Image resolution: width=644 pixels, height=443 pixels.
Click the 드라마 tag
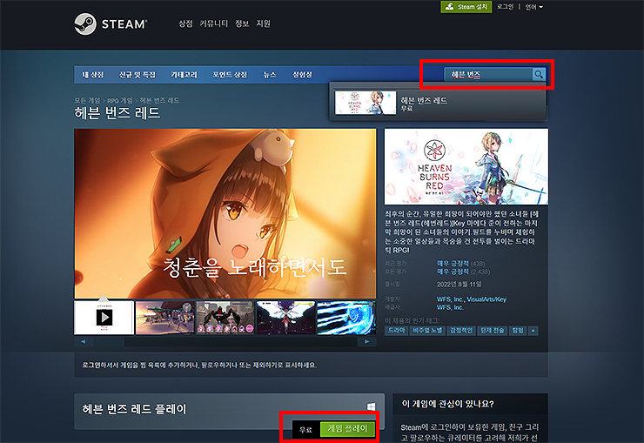coord(396,331)
